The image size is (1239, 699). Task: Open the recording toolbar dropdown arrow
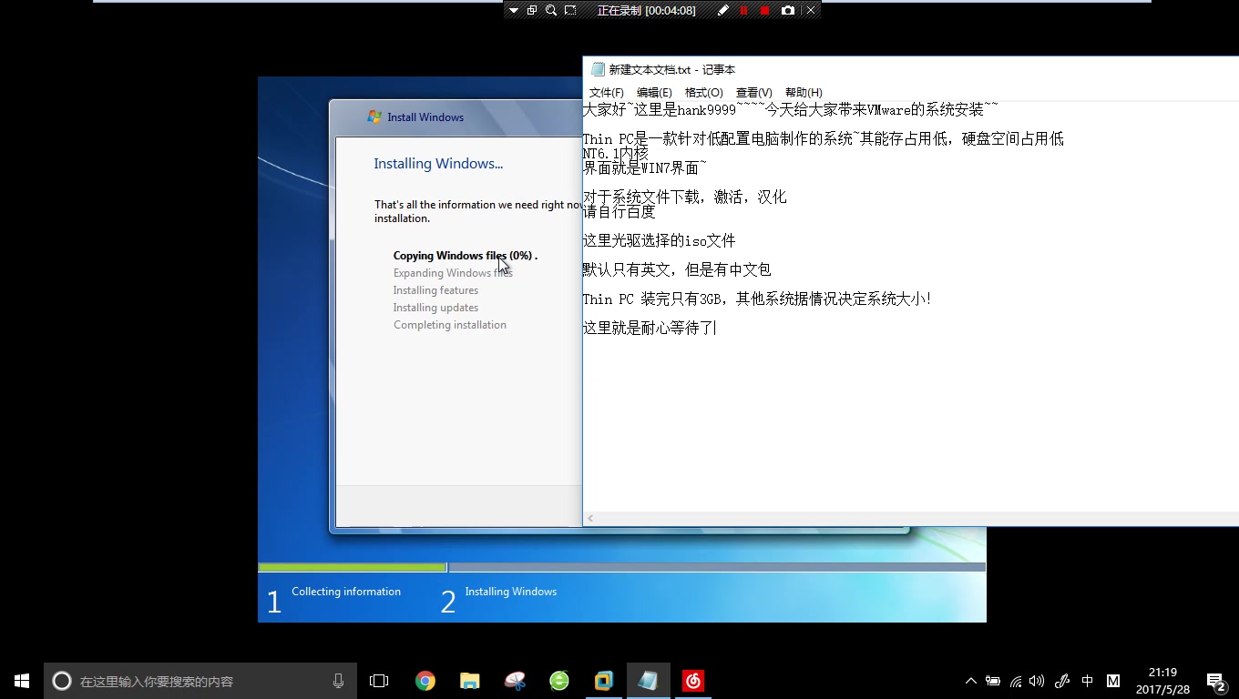[514, 10]
